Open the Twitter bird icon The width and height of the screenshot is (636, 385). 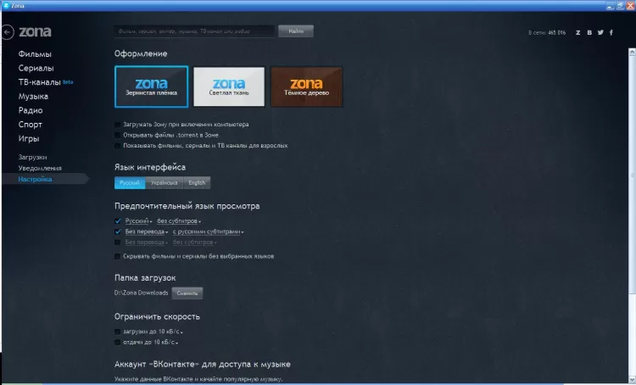click(x=600, y=32)
